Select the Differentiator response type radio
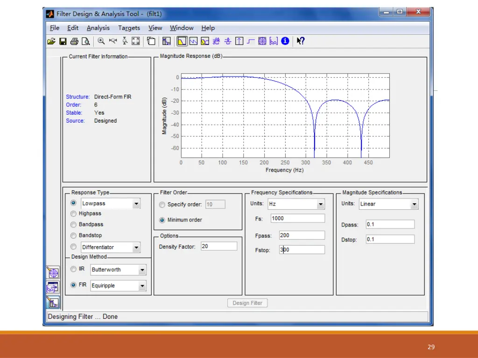 point(73,247)
